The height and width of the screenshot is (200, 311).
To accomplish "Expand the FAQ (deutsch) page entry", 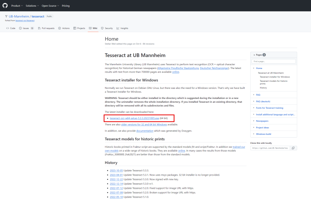I will 254,101.
